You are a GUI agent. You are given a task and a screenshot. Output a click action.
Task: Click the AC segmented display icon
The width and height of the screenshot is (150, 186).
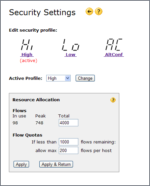114,45
